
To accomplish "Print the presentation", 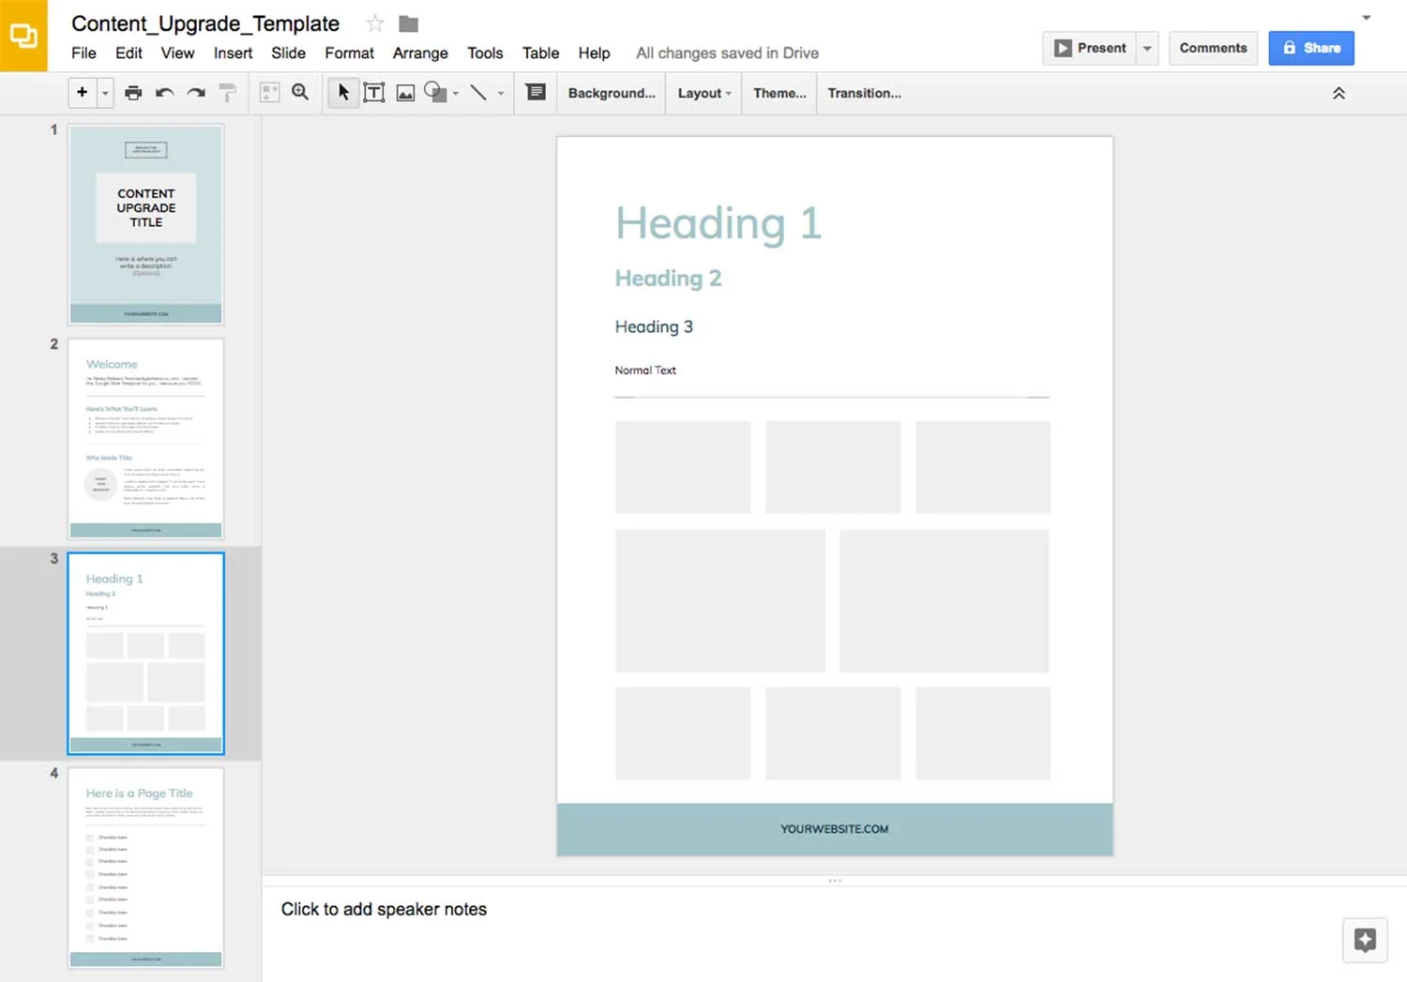I will (133, 92).
